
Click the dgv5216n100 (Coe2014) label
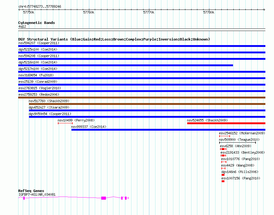pos(38,62)
